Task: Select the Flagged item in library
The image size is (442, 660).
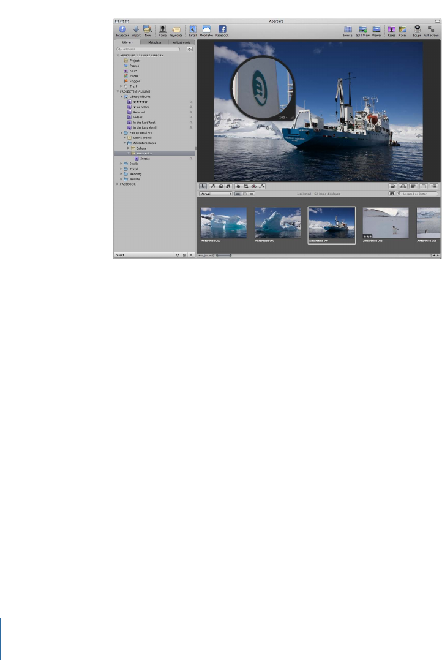Action: 135,81
